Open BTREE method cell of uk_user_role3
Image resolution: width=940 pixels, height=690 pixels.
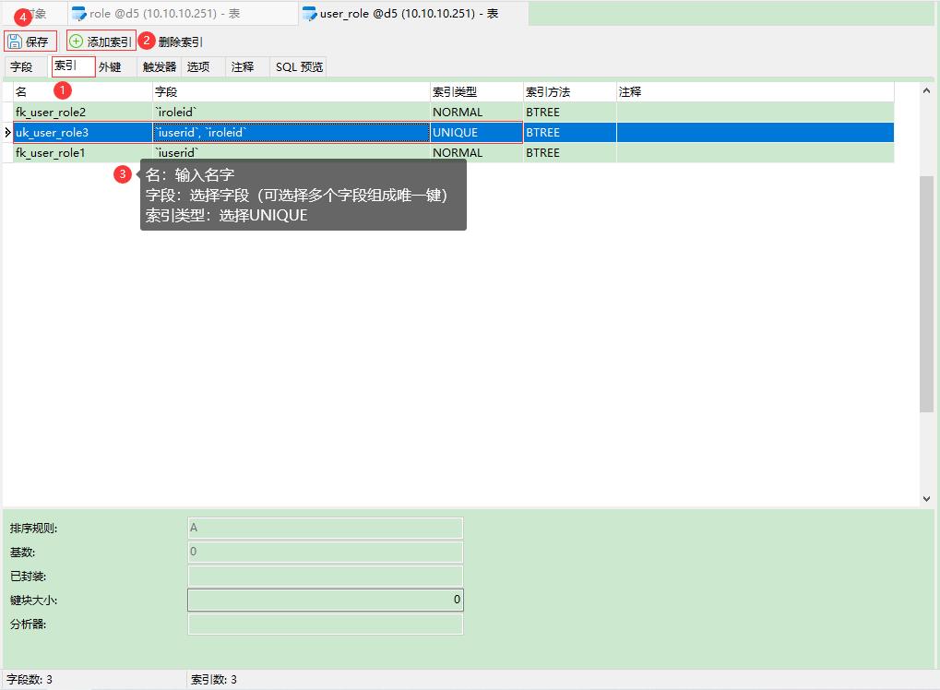(x=569, y=133)
